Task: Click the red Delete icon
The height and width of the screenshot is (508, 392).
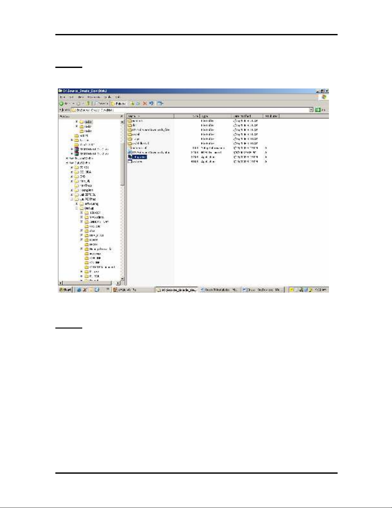Action: point(145,104)
